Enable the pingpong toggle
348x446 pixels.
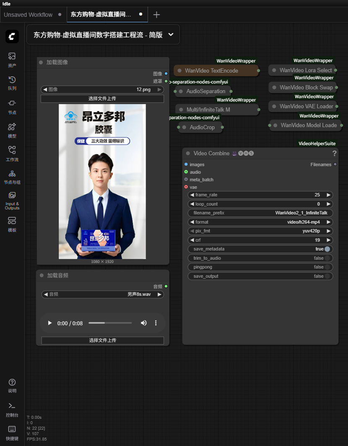click(x=327, y=267)
